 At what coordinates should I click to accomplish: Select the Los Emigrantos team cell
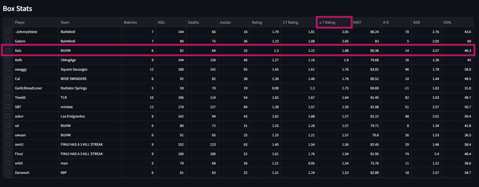coord(90,116)
